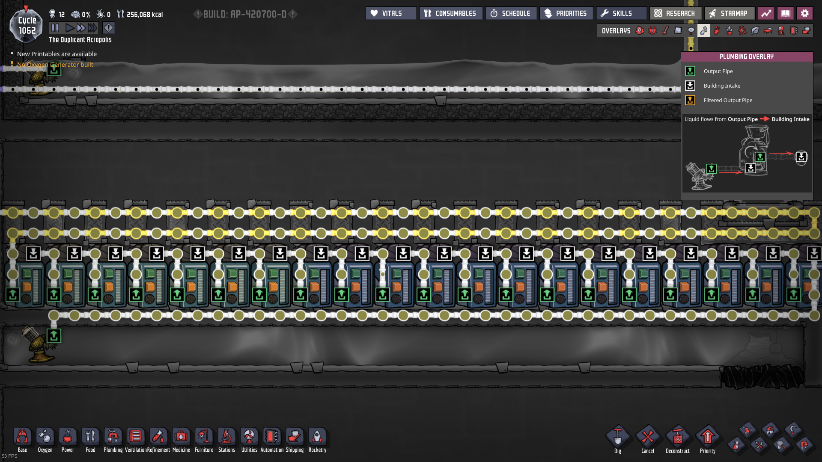Open the colony reports chart icon
The width and height of the screenshot is (822, 462).
click(766, 13)
